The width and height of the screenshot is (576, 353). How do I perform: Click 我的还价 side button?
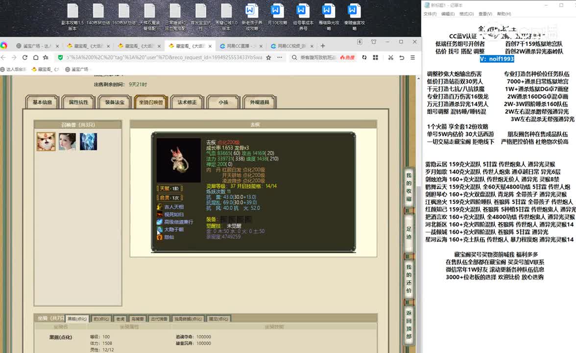[409, 278]
